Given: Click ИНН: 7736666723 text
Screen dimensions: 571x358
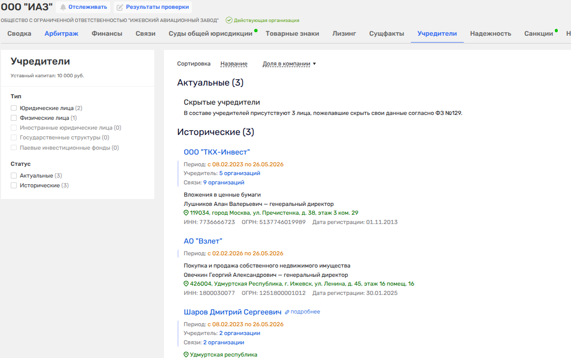Looking at the screenshot, I should point(210,222).
